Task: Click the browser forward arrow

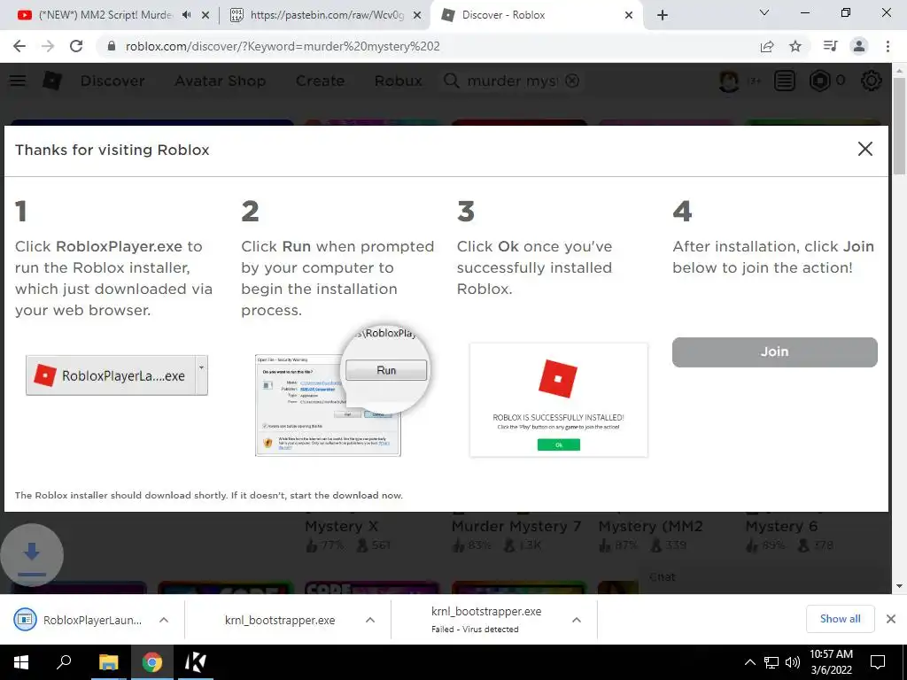Action: coord(48,46)
